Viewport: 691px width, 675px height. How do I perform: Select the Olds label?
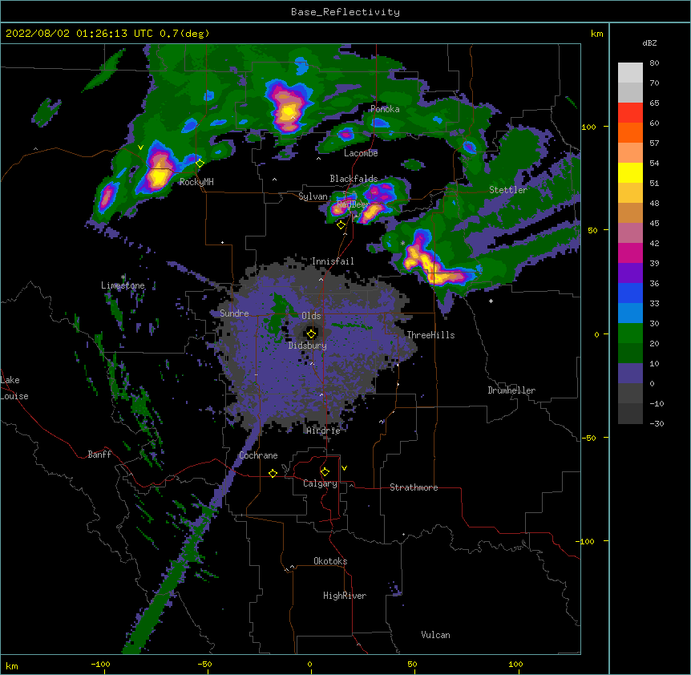(311, 316)
